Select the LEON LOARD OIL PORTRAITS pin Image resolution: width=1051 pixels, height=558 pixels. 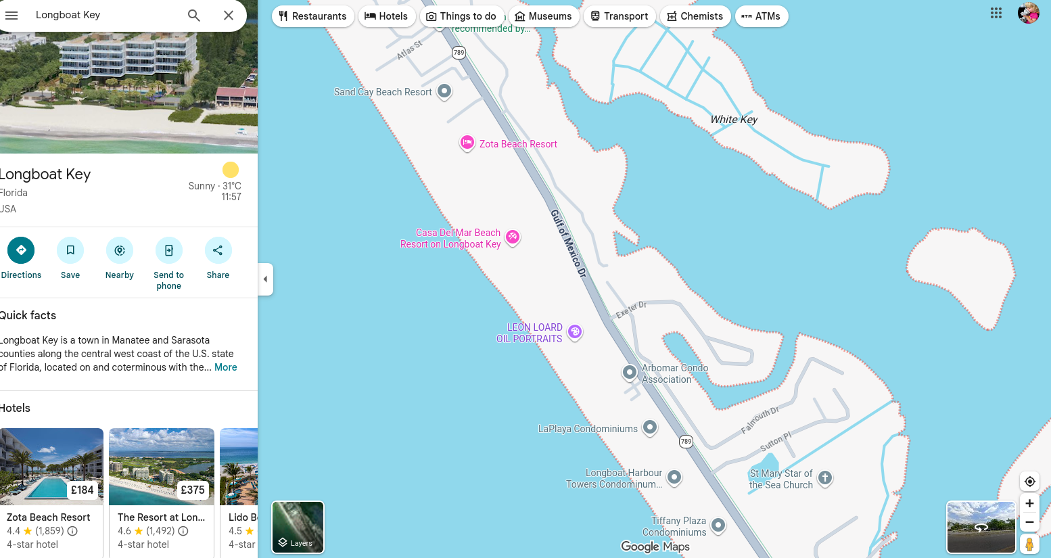coord(575,332)
